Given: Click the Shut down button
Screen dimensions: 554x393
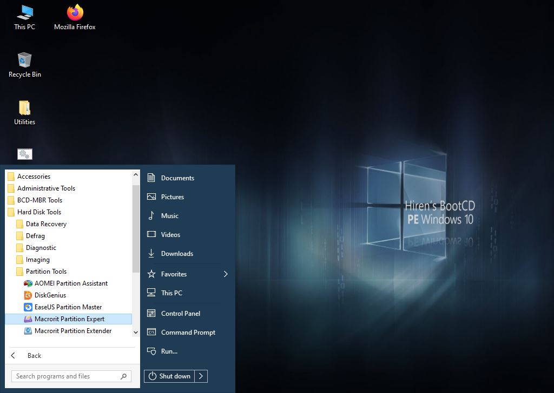Looking at the screenshot, I should point(169,376).
